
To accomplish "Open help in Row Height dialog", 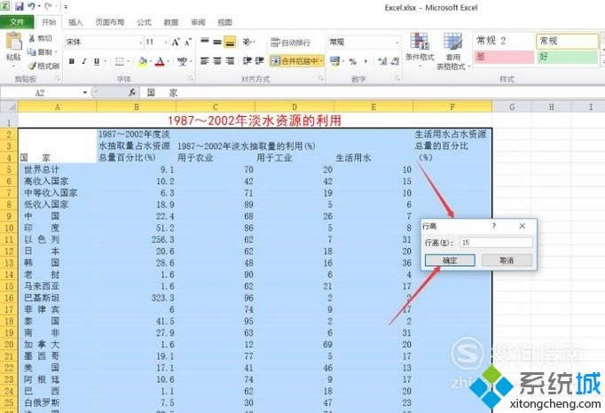I will [493, 226].
